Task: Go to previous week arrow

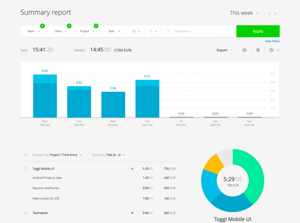Action: (x=270, y=13)
